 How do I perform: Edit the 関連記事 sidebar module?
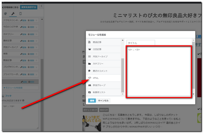coord(23,60)
